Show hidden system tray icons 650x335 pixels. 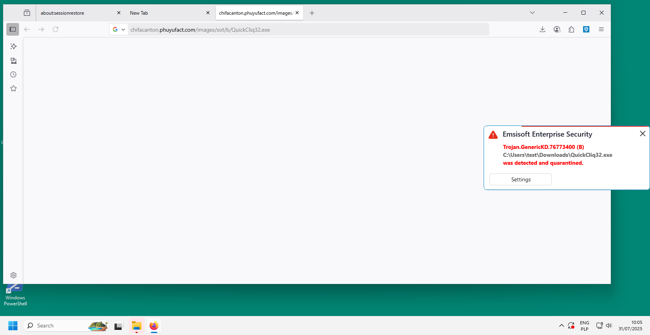click(x=561, y=325)
